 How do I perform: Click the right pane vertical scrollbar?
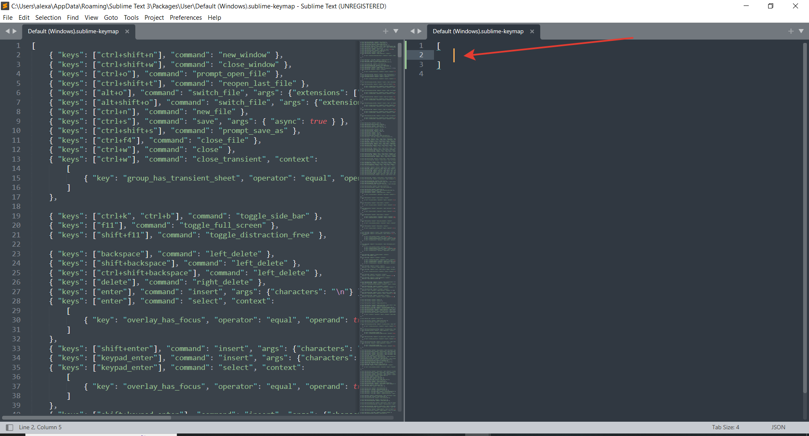pyautogui.click(x=805, y=218)
